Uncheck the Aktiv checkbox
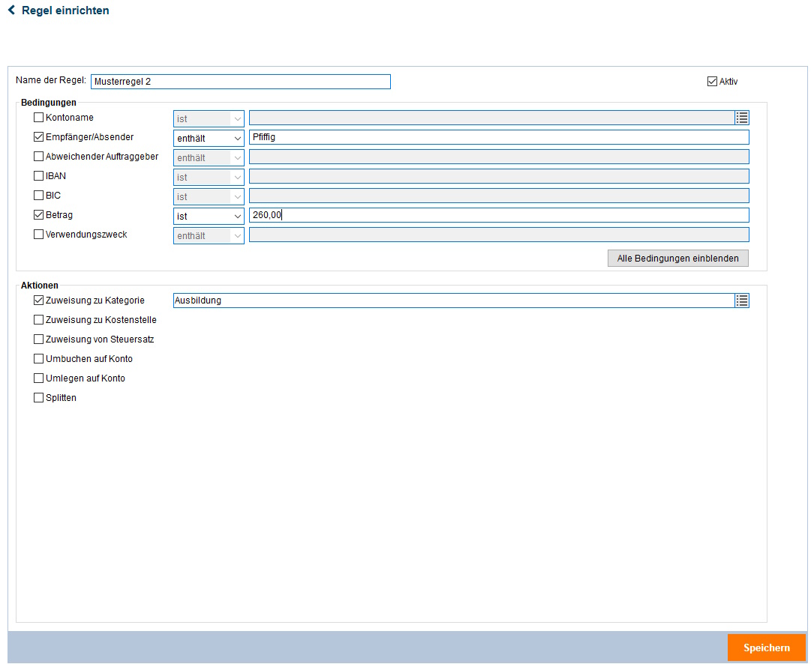 click(x=712, y=82)
